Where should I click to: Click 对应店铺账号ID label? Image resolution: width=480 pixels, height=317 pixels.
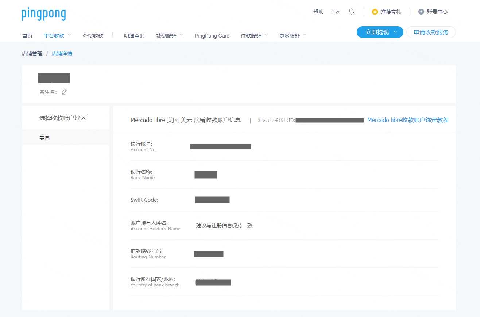(276, 120)
